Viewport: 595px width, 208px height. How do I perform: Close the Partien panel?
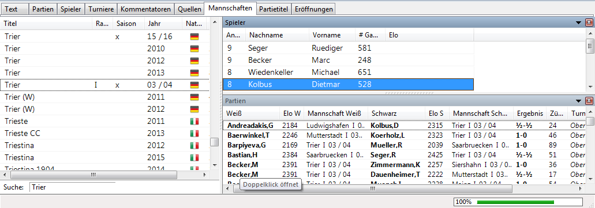click(589, 101)
